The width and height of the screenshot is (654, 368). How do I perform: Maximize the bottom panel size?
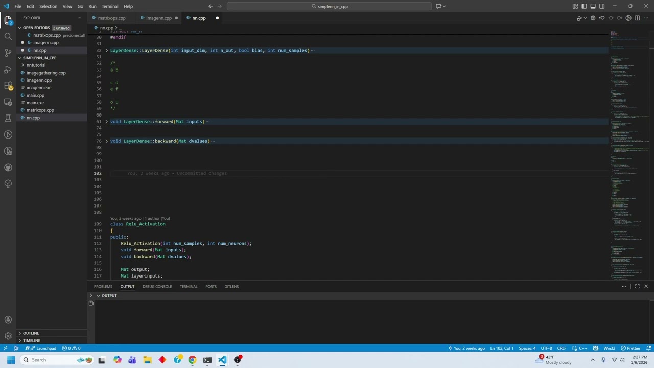click(637, 286)
